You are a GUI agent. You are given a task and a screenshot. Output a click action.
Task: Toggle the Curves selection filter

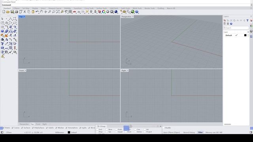tap(15, 128)
